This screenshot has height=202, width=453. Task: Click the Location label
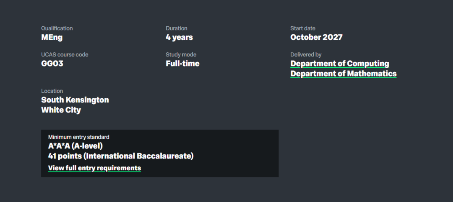pos(52,91)
